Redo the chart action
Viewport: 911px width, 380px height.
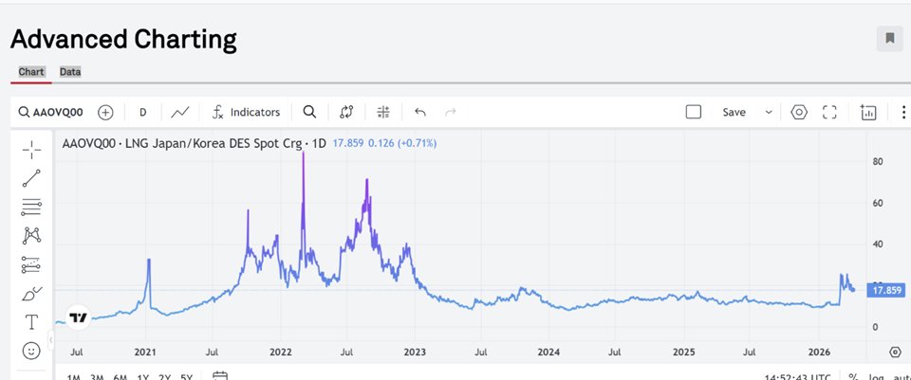450,112
